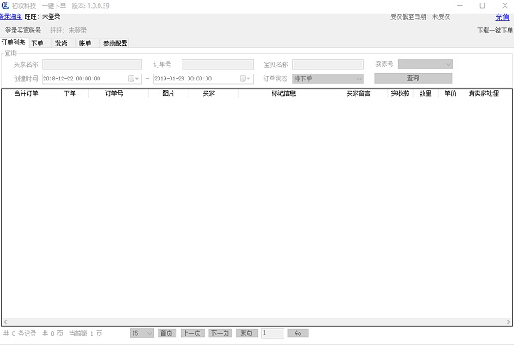Click 下载一键下单 link text
Image resolution: width=514 pixels, height=345 pixels.
tap(495, 31)
